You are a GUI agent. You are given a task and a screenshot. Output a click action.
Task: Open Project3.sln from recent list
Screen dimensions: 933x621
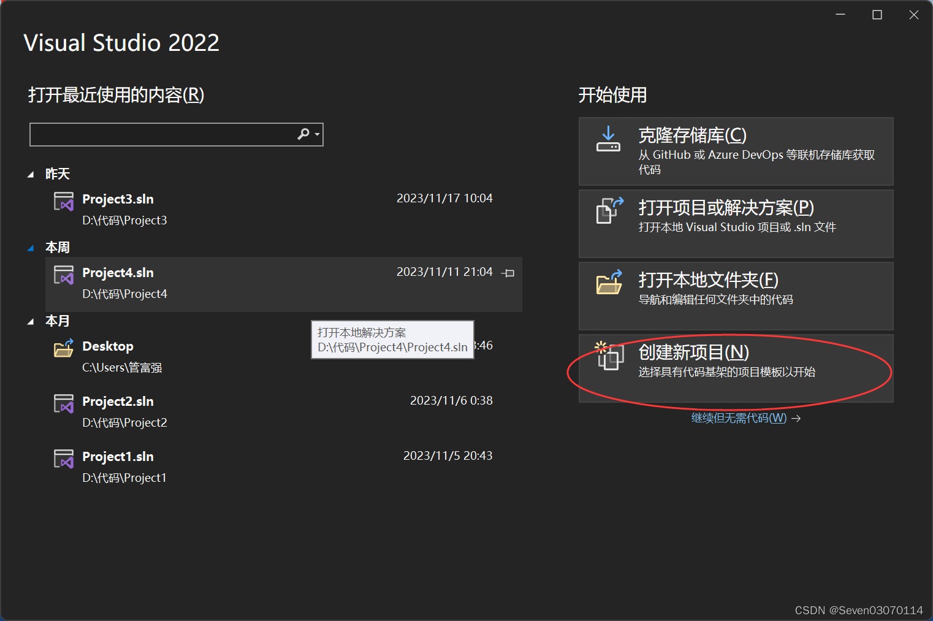tap(284, 211)
